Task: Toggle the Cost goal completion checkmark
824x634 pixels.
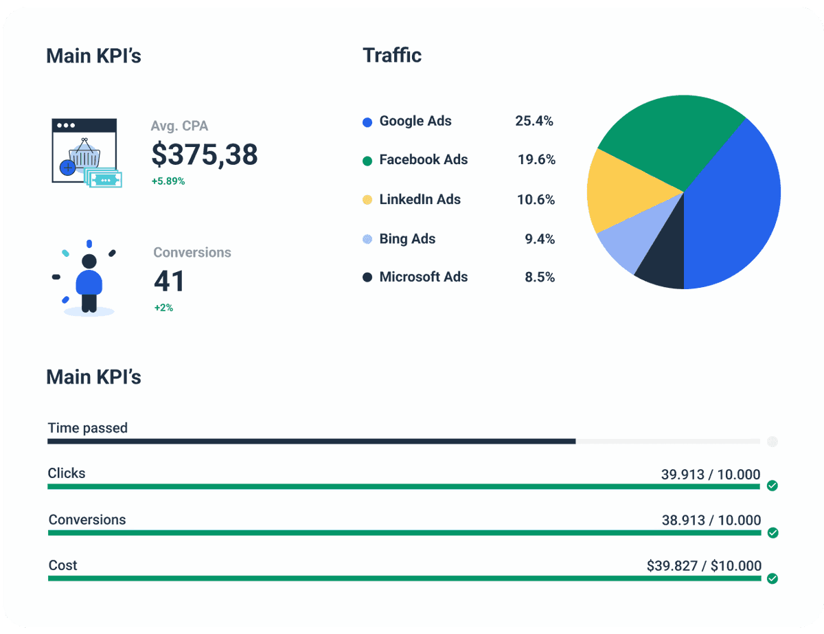Action: point(772,578)
